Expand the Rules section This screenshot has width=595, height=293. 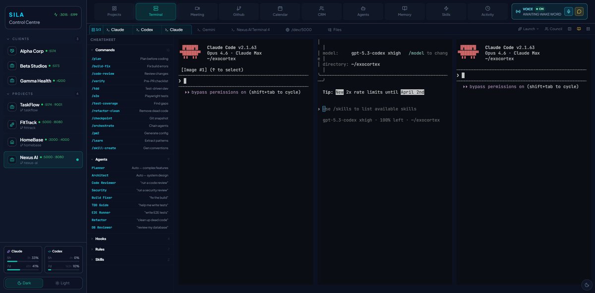(130, 249)
